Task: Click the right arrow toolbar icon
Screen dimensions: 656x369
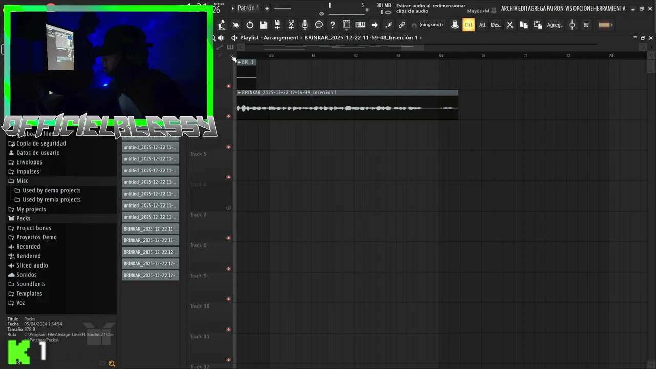Action: [375, 25]
